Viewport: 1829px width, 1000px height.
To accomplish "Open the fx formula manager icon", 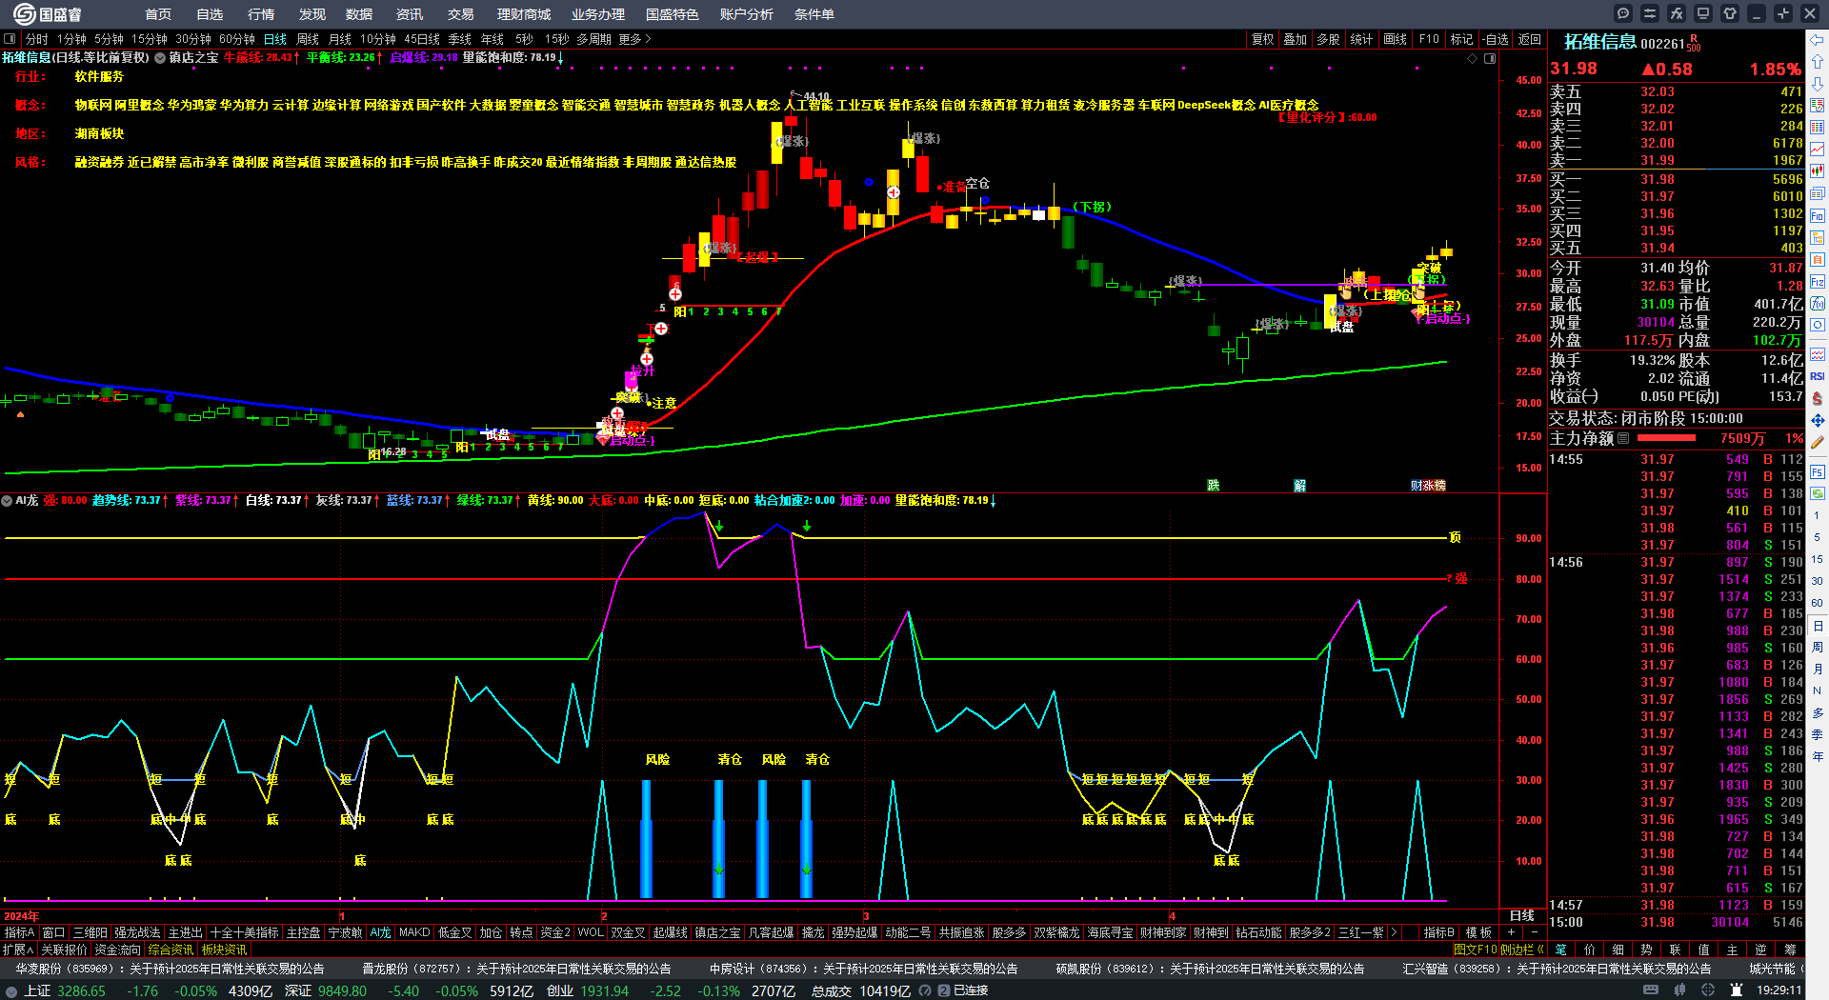I will pyautogui.click(x=1677, y=13).
